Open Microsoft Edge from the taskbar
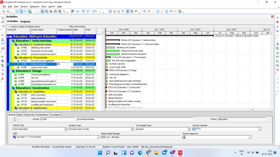This screenshot has height=157, width=280. click(140, 153)
